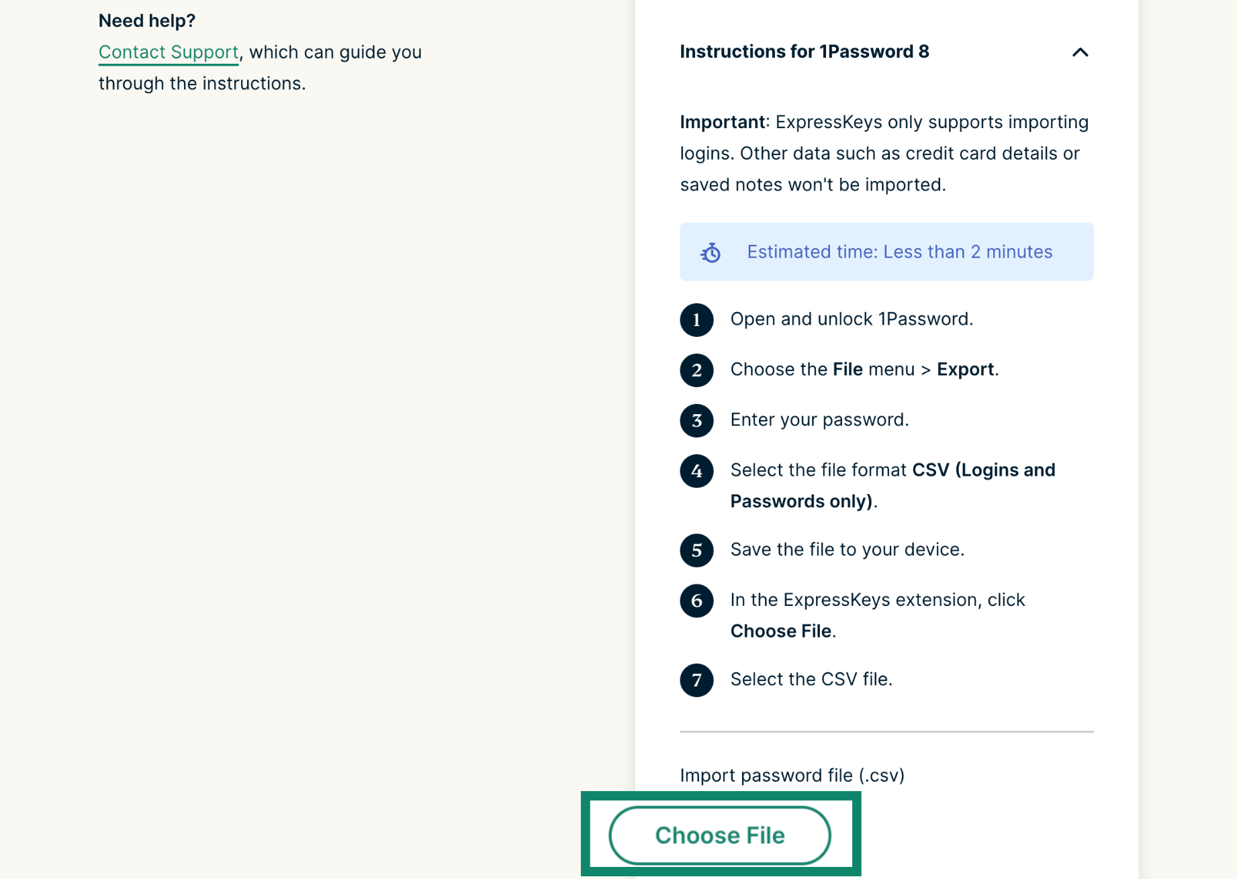The image size is (1237, 879).
Task: Click the step 5 number circle
Action: 696,550
